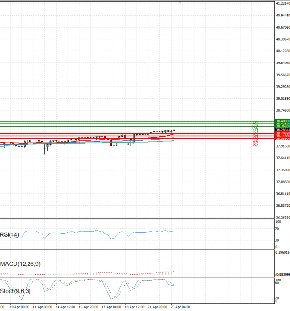Click the 37.91500 price axis label

tap(283, 146)
